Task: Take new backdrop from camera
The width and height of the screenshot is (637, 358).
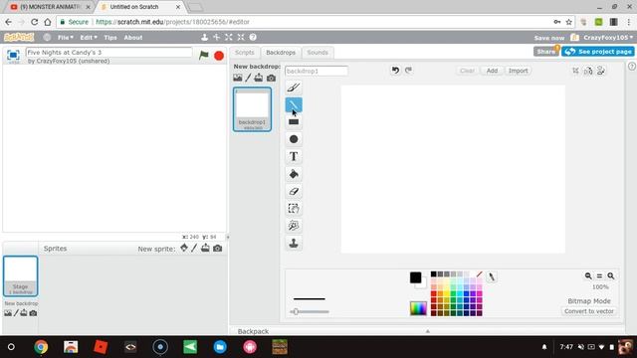Action: (271, 78)
